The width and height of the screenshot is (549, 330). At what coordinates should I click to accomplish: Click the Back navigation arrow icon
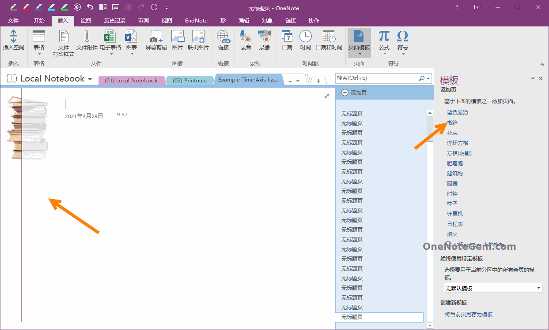tap(77, 7)
